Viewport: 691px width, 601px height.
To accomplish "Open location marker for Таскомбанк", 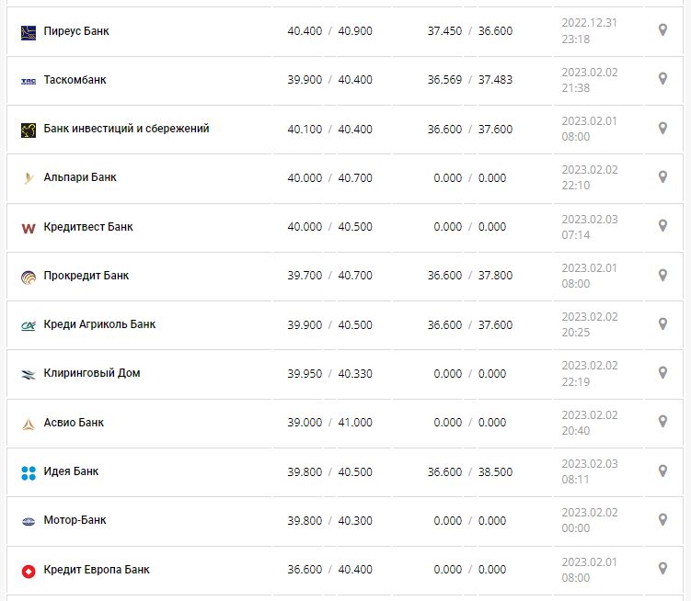I will click(x=662, y=79).
